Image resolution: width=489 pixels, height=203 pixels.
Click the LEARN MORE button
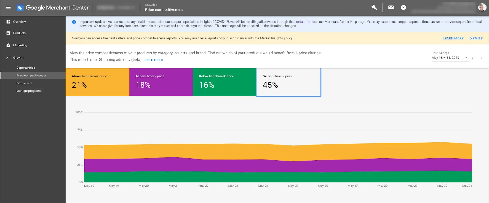(x=453, y=38)
